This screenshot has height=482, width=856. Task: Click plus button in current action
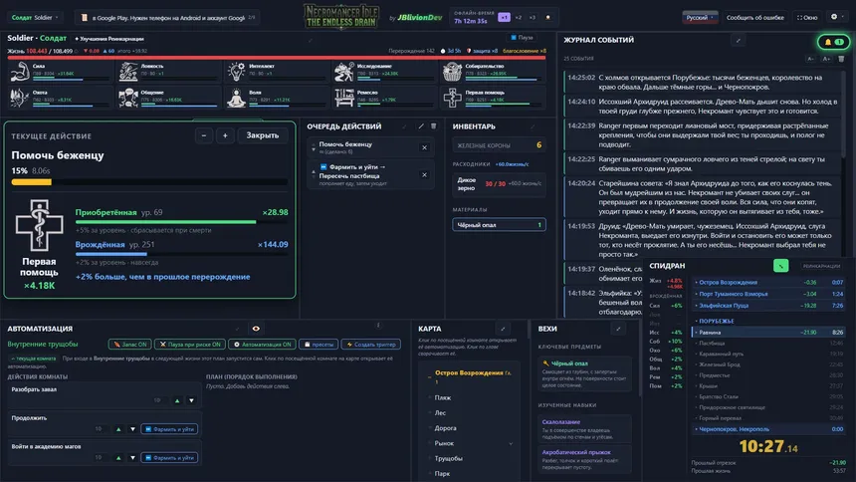pos(225,135)
